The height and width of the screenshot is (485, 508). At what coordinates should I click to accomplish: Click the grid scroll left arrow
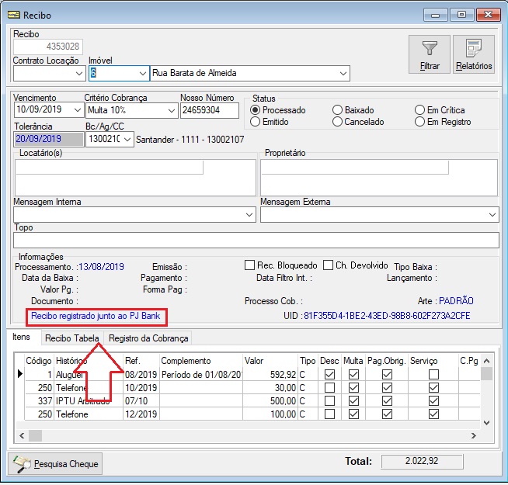click(x=22, y=436)
